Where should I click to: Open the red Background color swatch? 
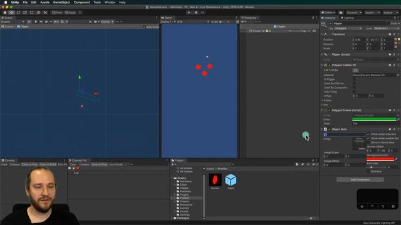pyautogui.click(x=380, y=159)
